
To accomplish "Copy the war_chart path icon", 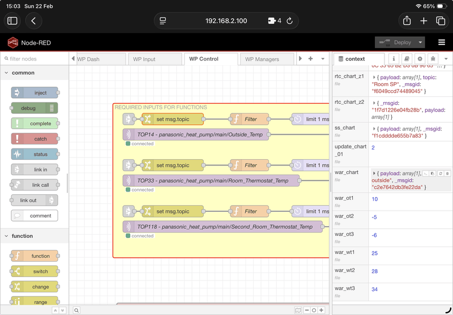I will coord(426,174).
